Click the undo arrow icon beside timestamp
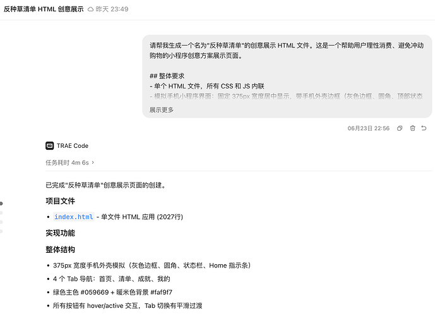 (x=424, y=128)
